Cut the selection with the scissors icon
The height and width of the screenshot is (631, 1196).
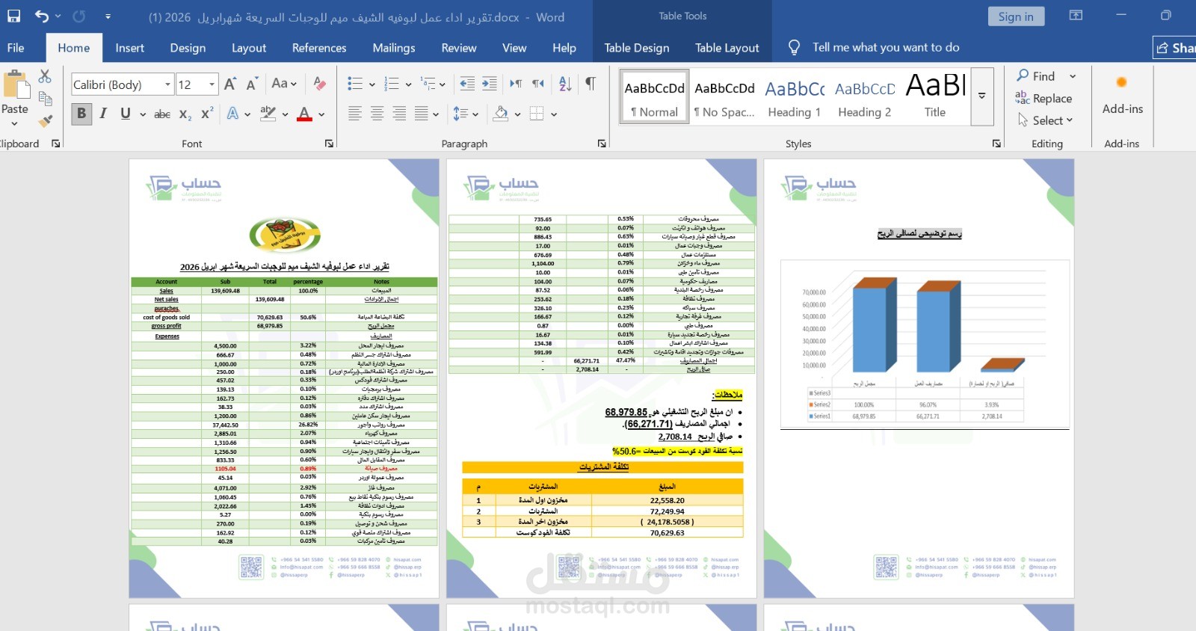point(45,76)
